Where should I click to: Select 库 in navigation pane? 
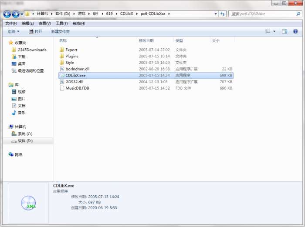coord(17,85)
